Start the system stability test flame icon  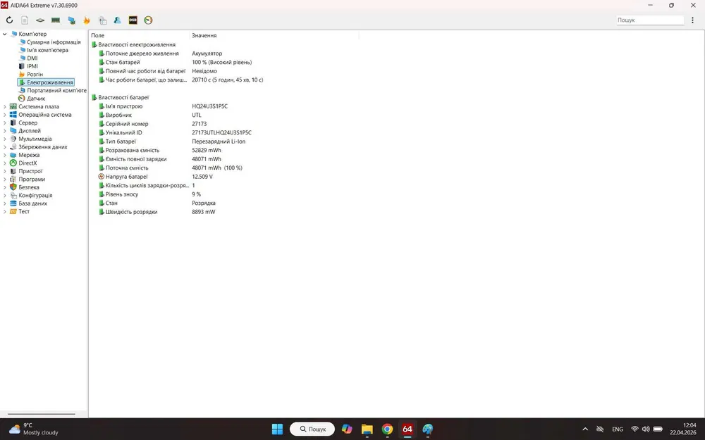[87, 20]
